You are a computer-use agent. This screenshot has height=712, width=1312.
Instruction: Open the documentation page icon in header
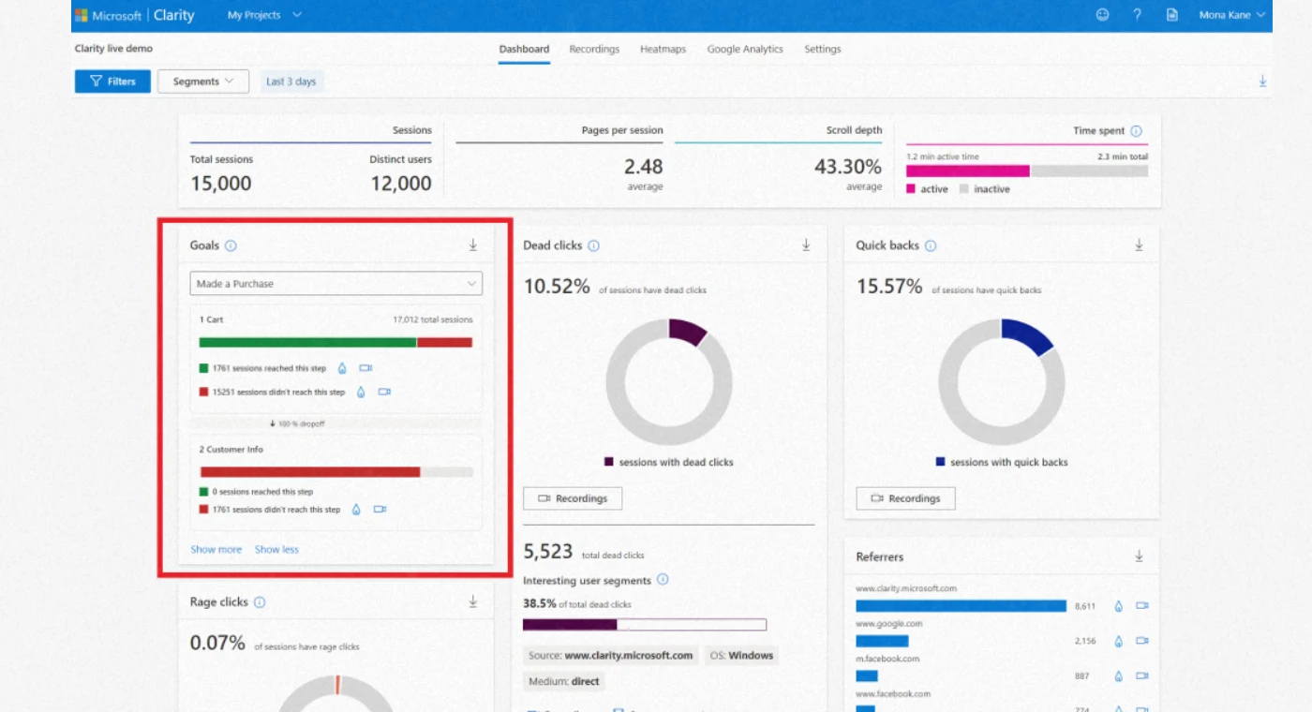(x=1171, y=15)
